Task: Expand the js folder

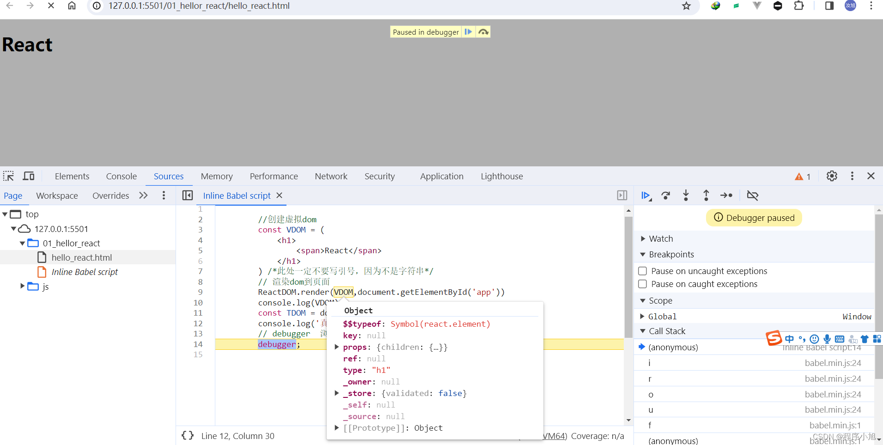Action: pos(22,287)
